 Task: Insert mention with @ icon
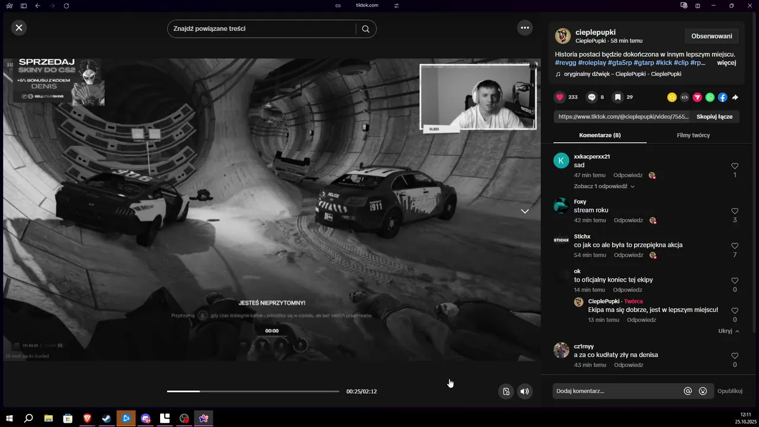click(x=688, y=391)
